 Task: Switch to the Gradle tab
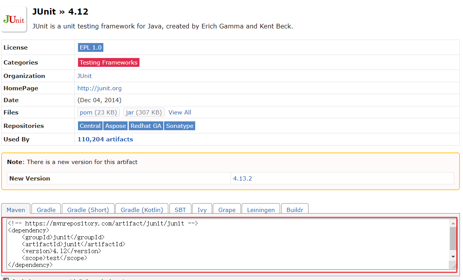[x=46, y=210]
